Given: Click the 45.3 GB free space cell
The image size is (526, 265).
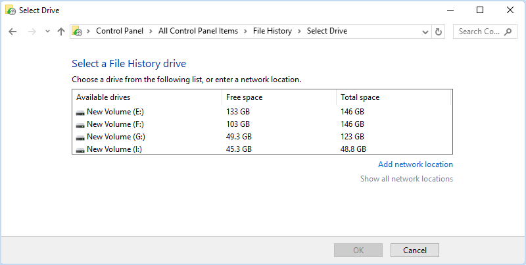Looking at the screenshot, I should (x=239, y=149).
